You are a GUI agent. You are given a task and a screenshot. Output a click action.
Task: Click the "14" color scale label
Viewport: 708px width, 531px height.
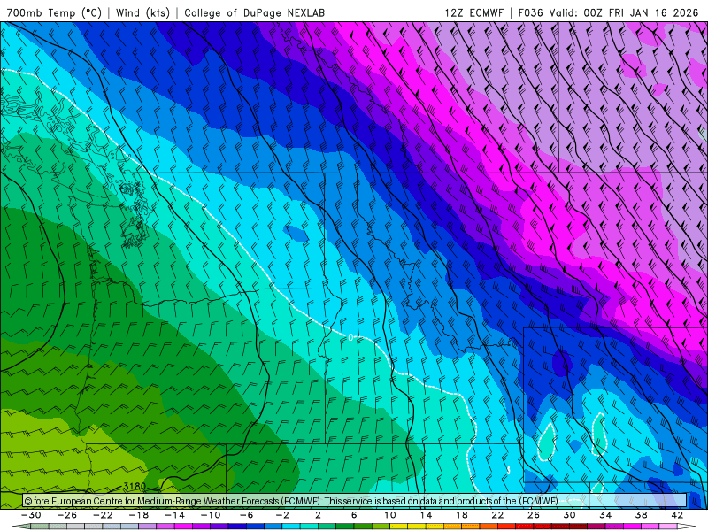426,515
